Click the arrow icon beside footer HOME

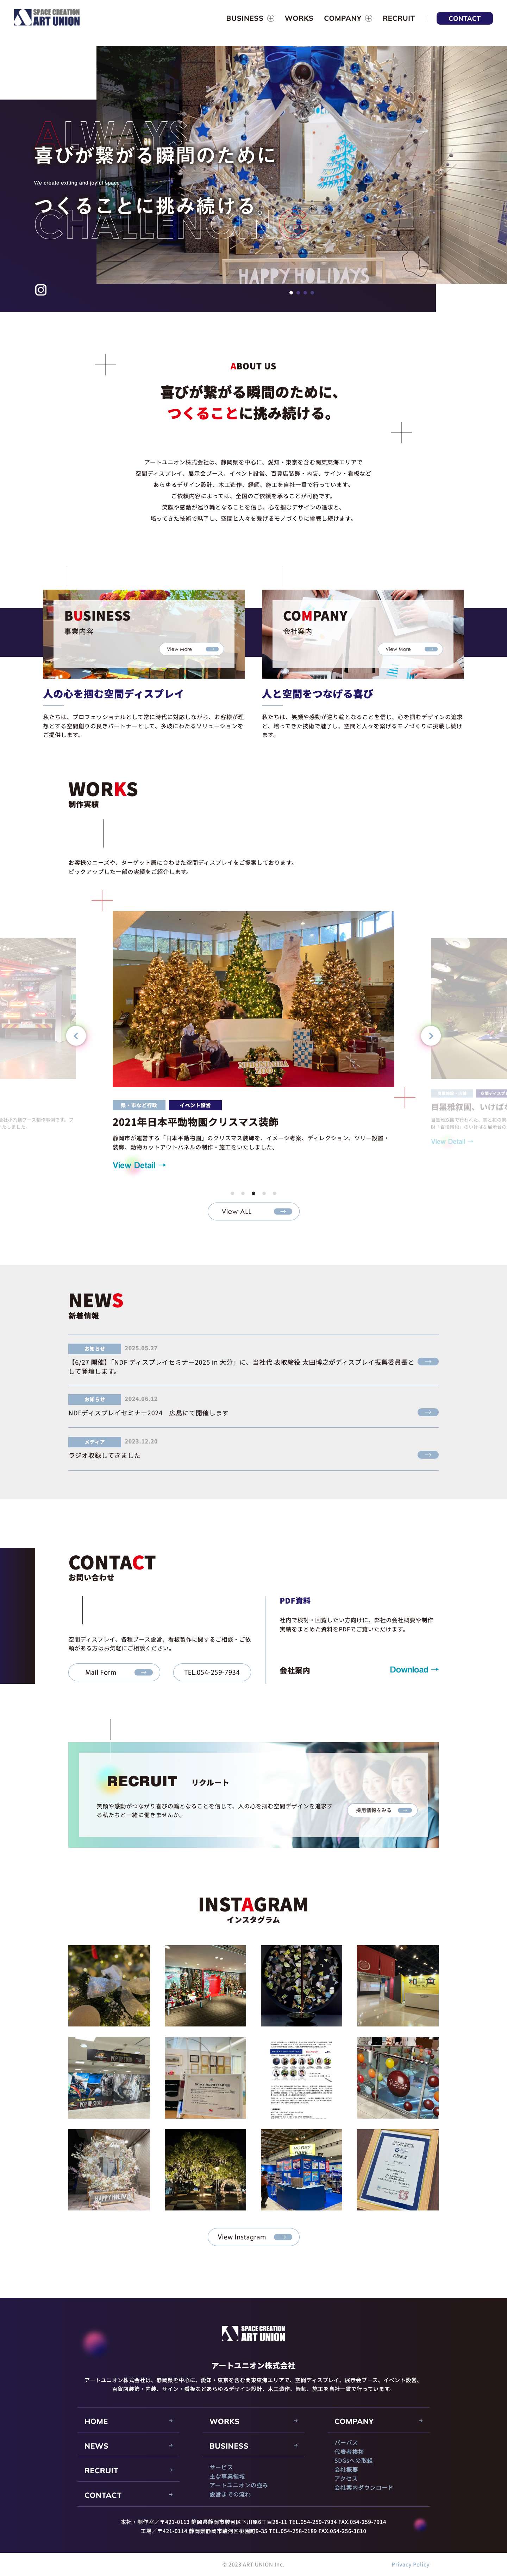tap(171, 2421)
